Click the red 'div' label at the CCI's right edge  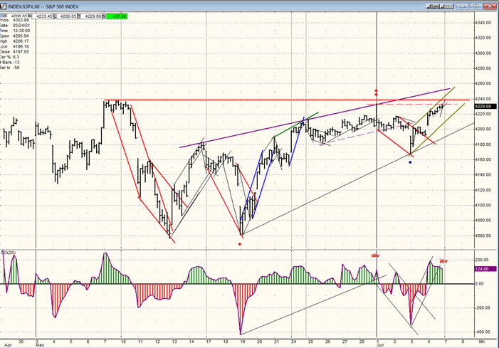pyautogui.click(x=443, y=261)
